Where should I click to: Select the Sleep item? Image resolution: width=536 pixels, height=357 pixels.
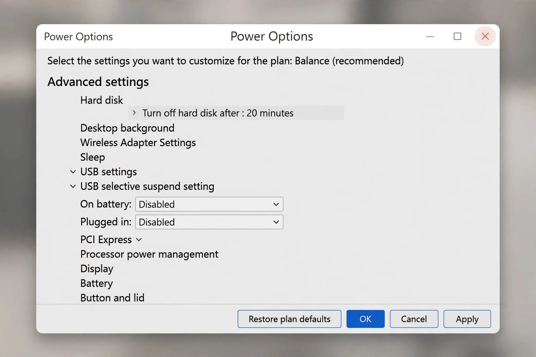pyautogui.click(x=92, y=157)
